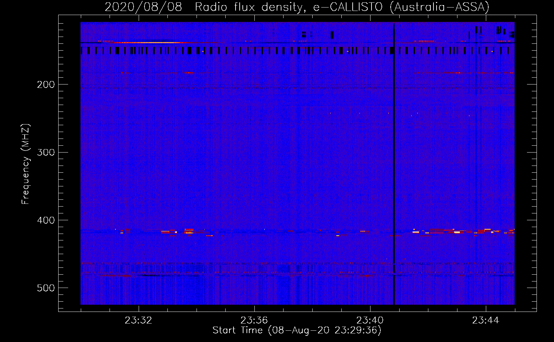Click the long orange streak near spectrogram top
The width and height of the screenshot is (554, 342).
147,42
